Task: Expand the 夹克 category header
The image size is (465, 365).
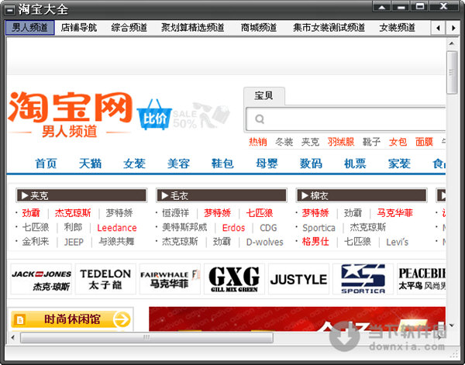Action: point(81,195)
